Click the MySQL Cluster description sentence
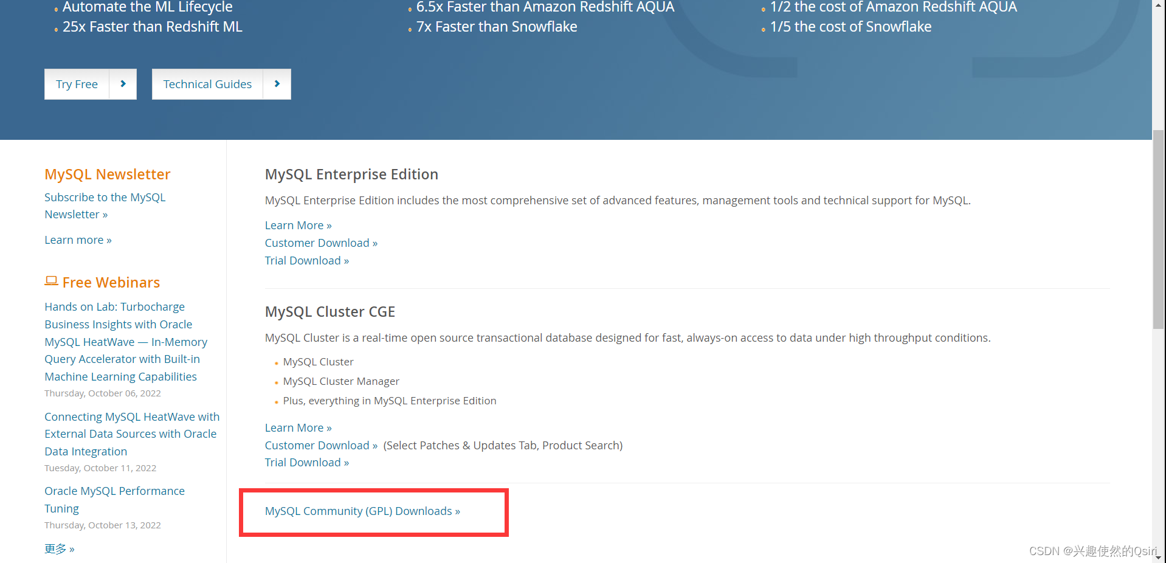 point(627,337)
